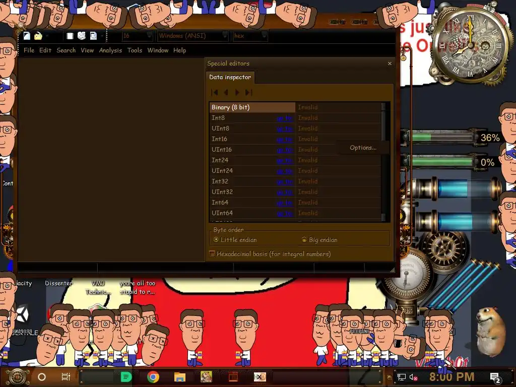Click the HxD taskbar icon
The width and height of the screenshot is (516, 387).
coord(260,377)
